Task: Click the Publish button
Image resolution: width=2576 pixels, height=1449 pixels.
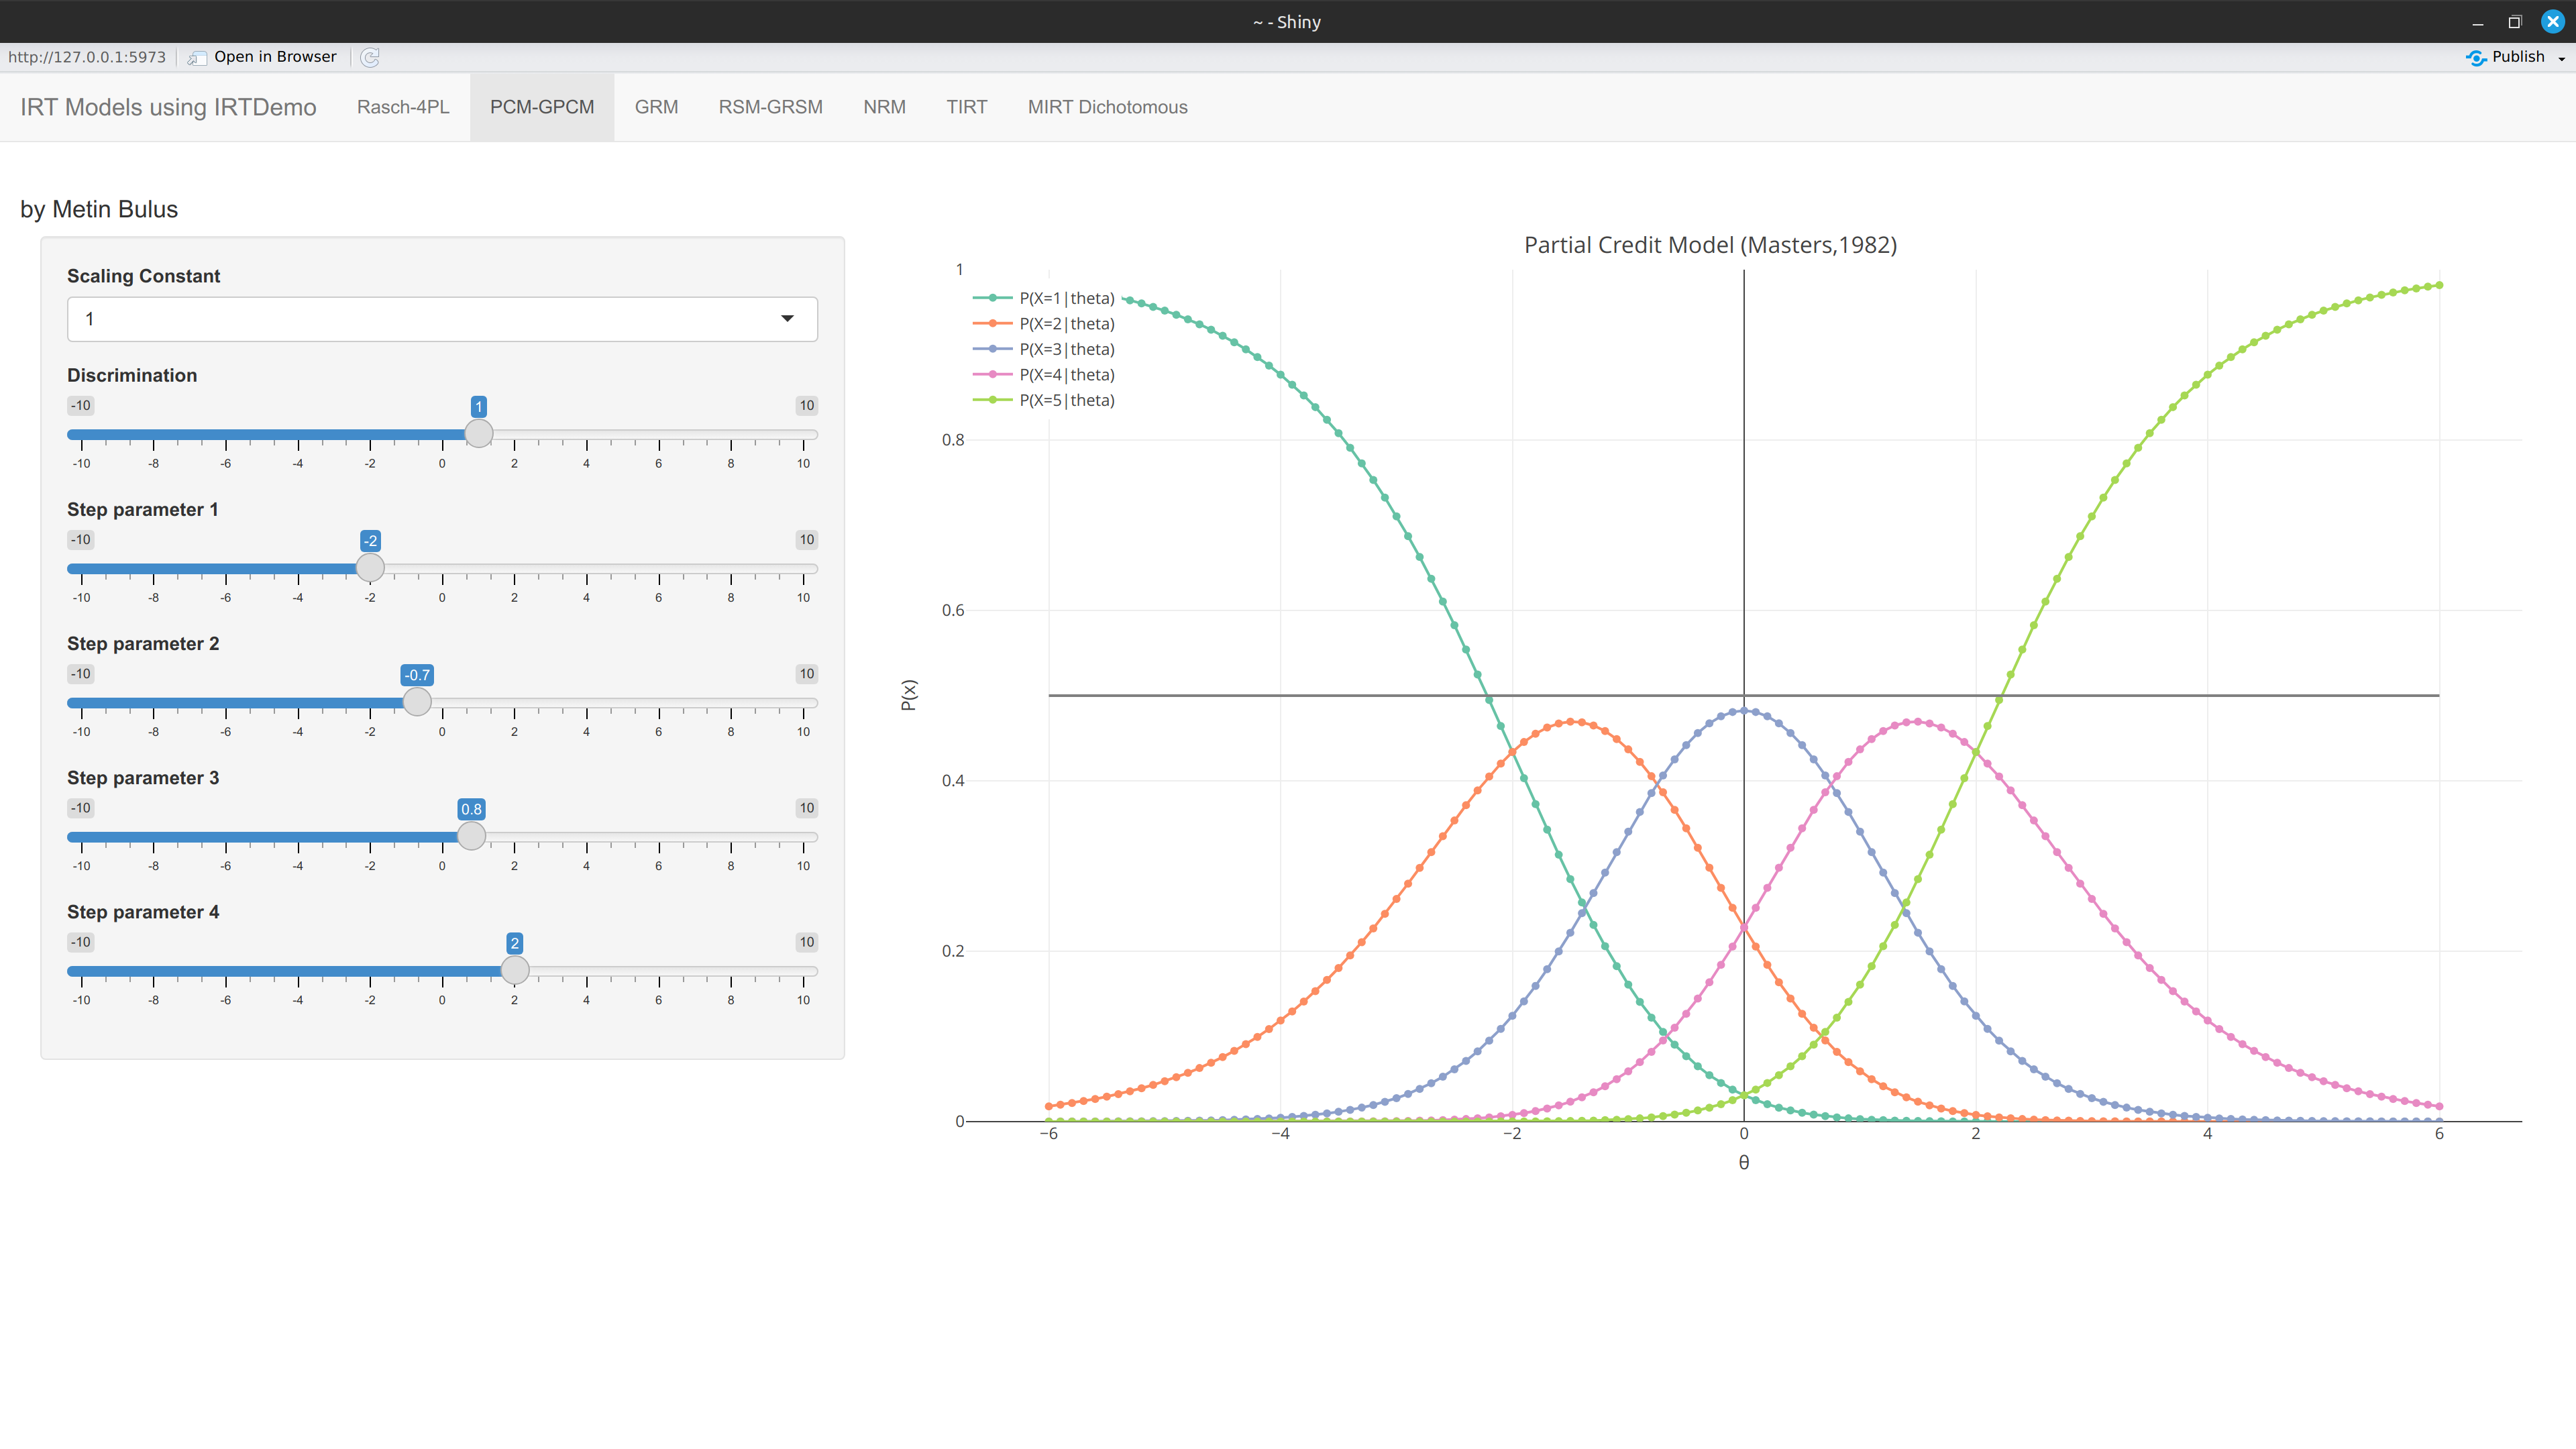Action: pyautogui.click(x=2506, y=57)
